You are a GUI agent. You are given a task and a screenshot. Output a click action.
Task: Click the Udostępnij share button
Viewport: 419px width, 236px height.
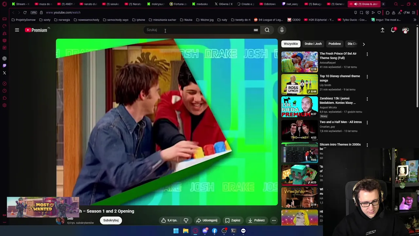[207, 220]
